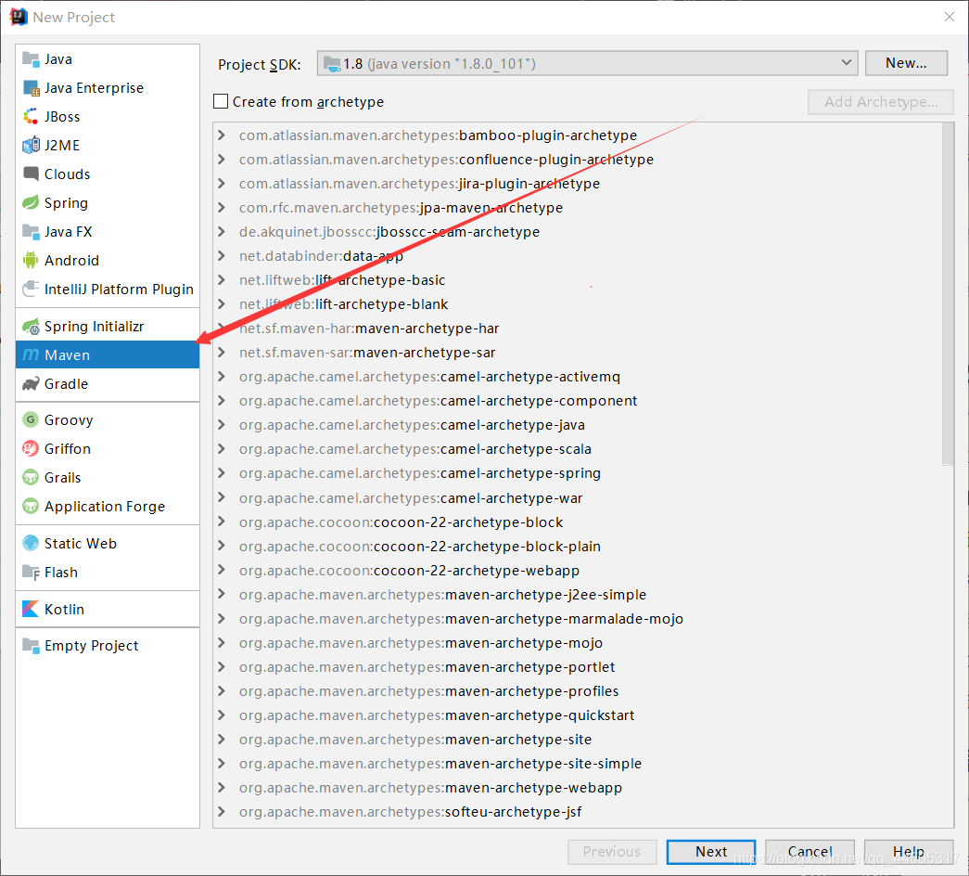Expand the camel-archetype-activemq entry
The height and width of the screenshot is (876, 969).
click(222, 377)
